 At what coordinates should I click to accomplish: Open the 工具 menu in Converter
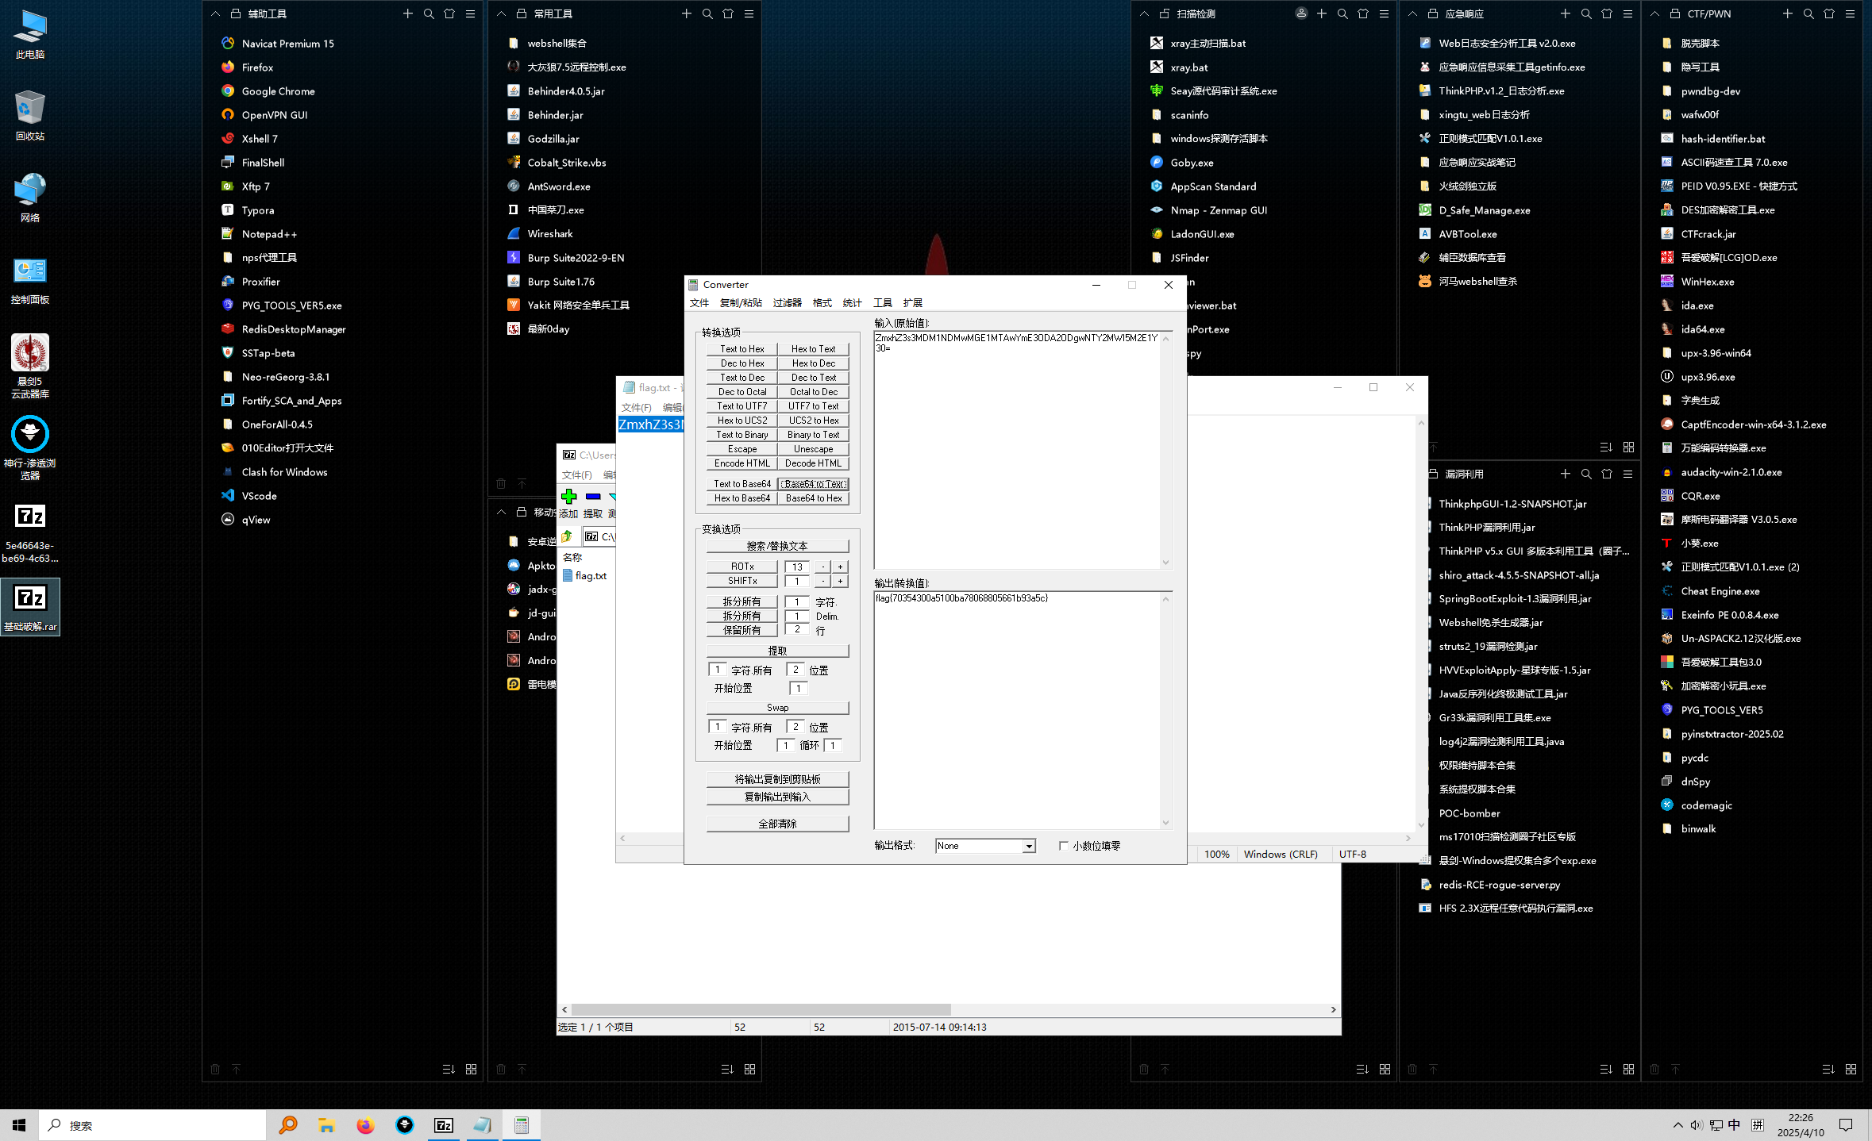[x=882, y=303]
